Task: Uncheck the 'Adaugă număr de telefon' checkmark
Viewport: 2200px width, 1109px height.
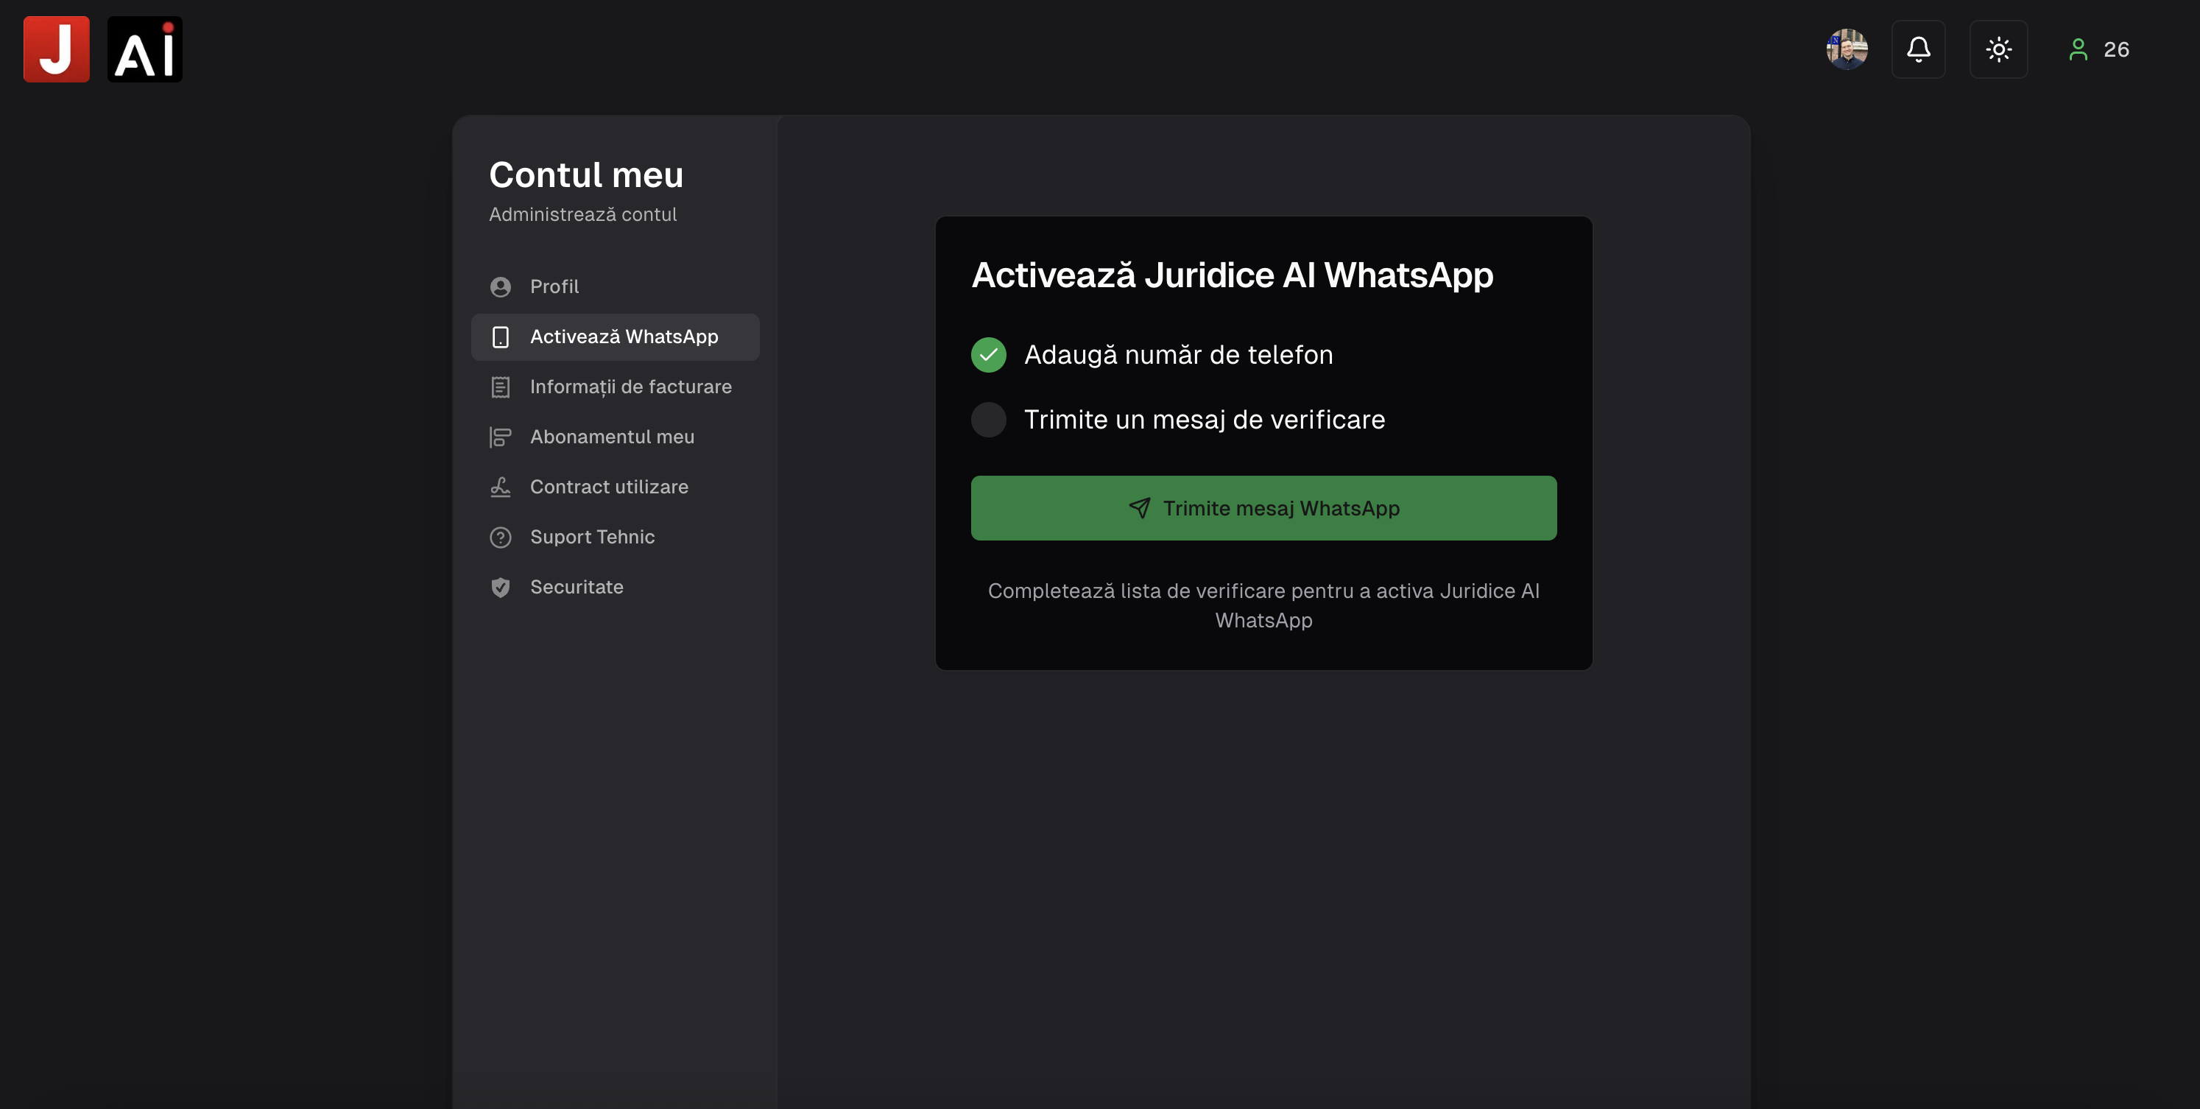Action: [988, 353]
